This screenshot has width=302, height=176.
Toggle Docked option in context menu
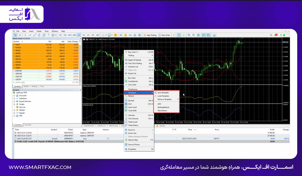coord(139,101)
